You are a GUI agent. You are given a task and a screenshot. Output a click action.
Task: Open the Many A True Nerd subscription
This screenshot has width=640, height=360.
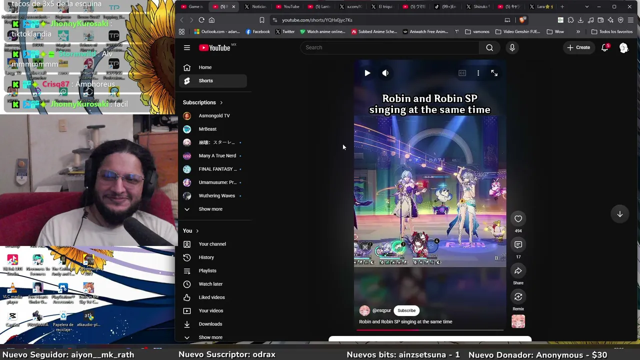coord(213,155)
